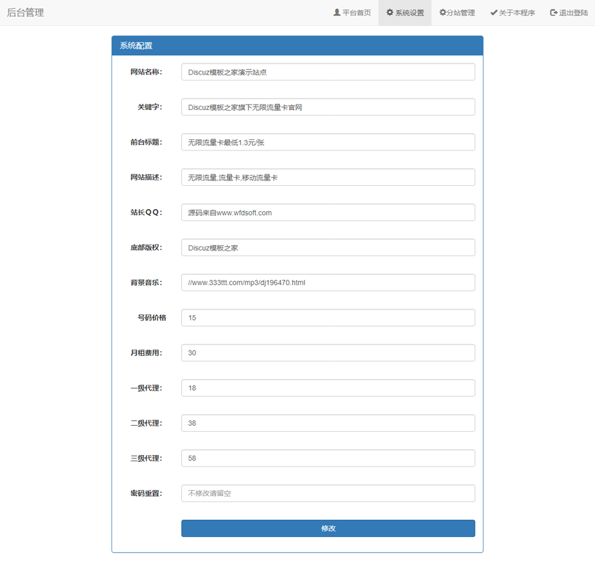The width and height of the screenshot is (595, 563).
Task: Click the 三级代理: label
Action: click(x=146, y=458)
